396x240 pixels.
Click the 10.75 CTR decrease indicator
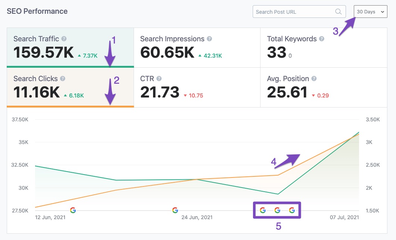click(x=193, y=96)
